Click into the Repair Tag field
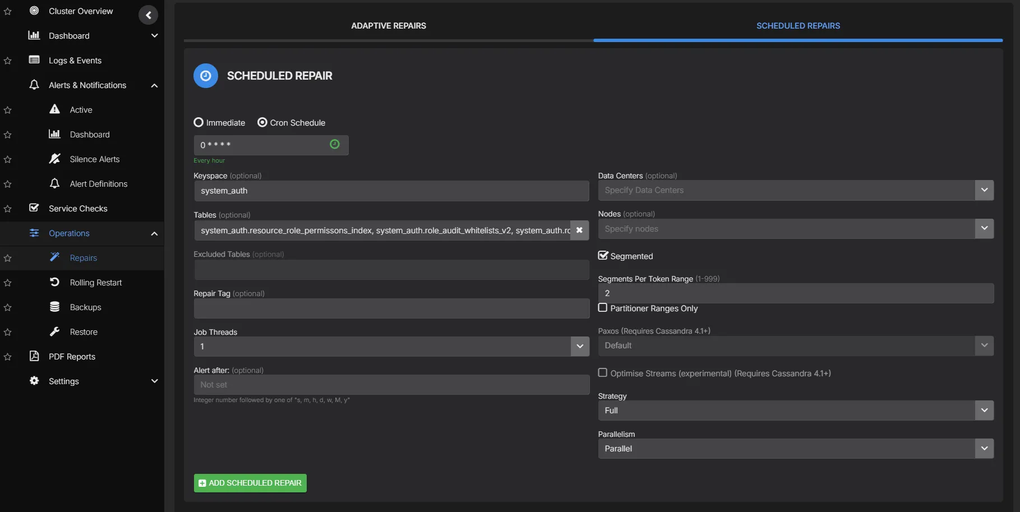 [391, 308]
